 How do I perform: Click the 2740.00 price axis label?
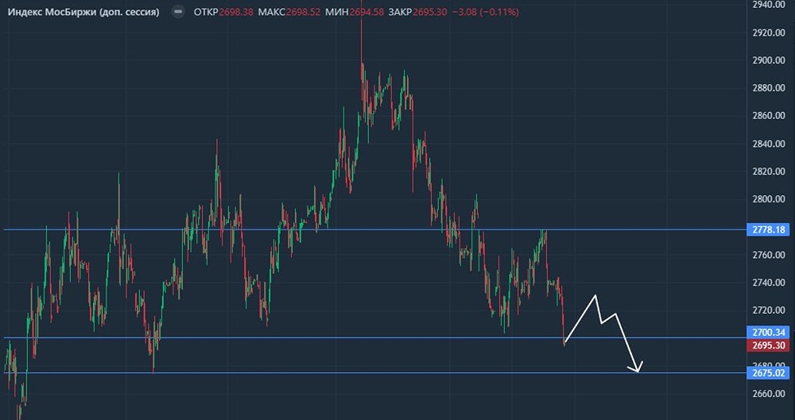point(770,283)
